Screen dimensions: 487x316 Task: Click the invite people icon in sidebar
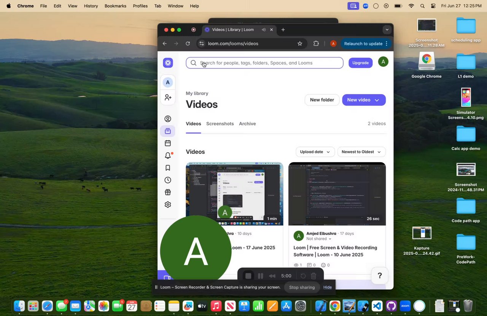168,97
